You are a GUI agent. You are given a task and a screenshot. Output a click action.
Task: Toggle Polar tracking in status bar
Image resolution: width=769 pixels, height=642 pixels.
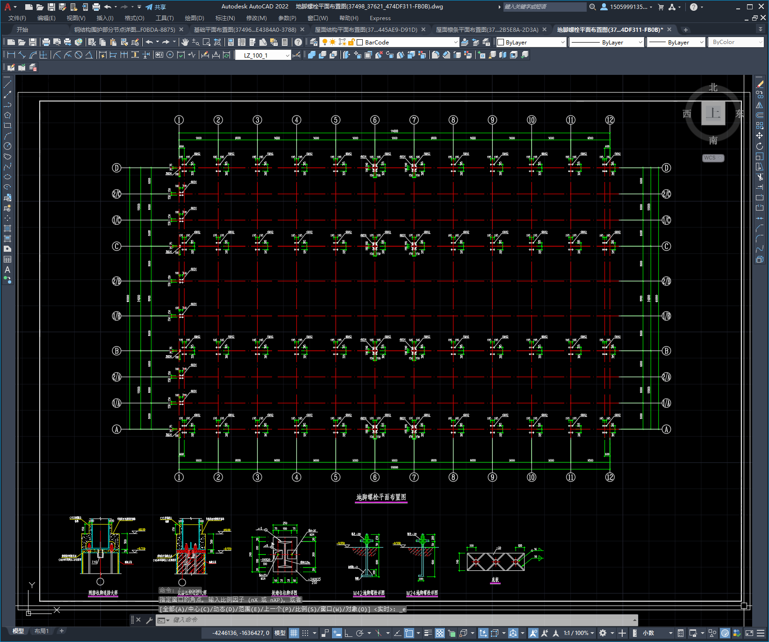pos(359,633)
